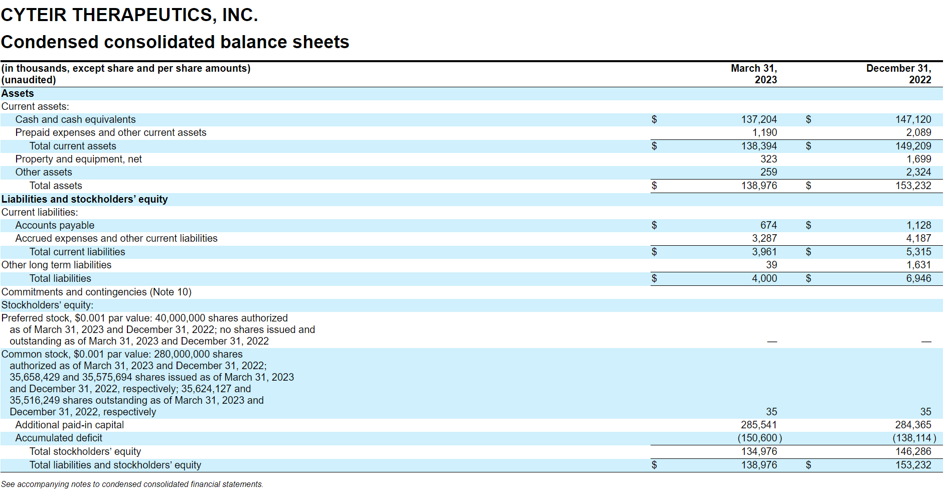Click the 'See accompanying notes' footnote

click(x=132, y=484)
